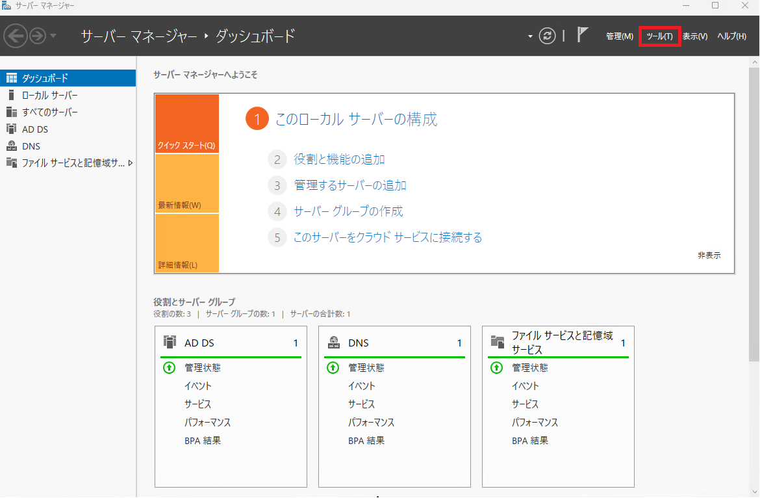Viewport: 760px width, 498px height.
Task: Click 管理するサーバーの追加 link
Action: pos(350,185)
